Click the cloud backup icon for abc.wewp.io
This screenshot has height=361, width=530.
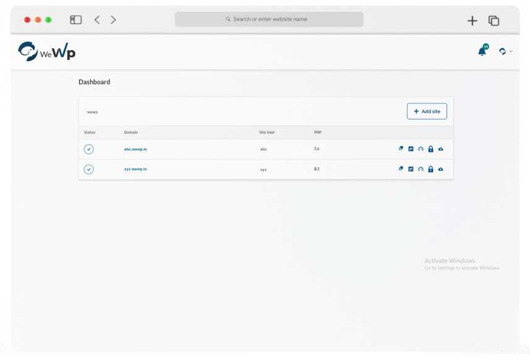tap(440, 149)
